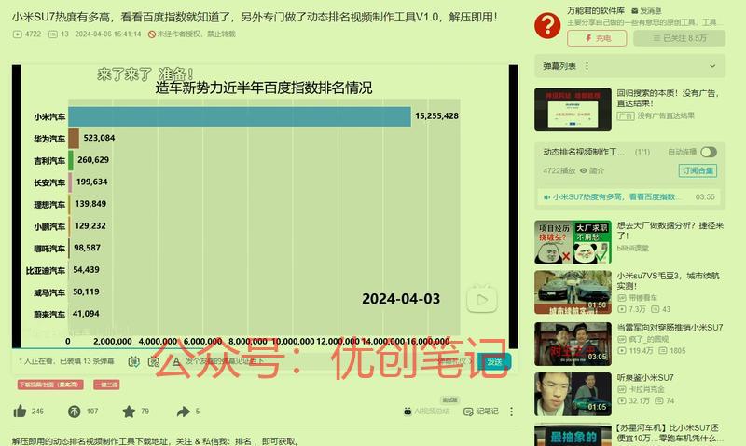
Task: Click the 订阅合集 subscribe button
Action: point(698,170)
